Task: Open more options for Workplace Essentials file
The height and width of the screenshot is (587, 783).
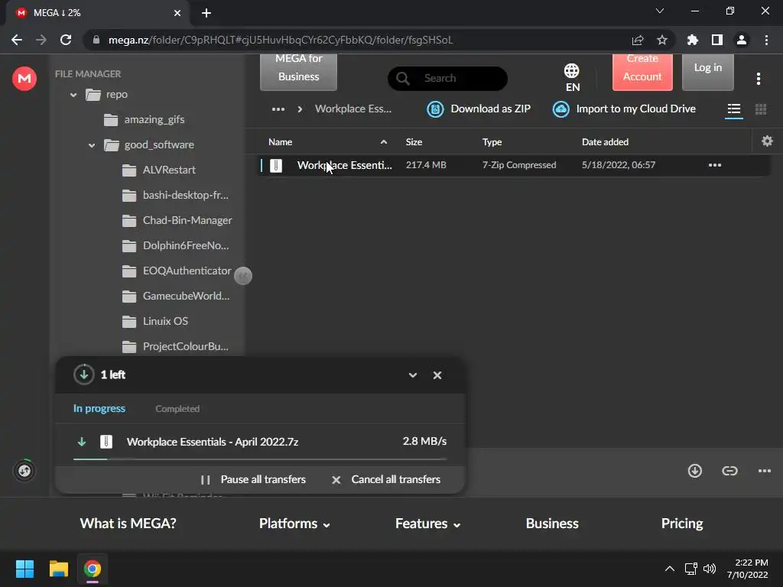Action: [715, 165]
